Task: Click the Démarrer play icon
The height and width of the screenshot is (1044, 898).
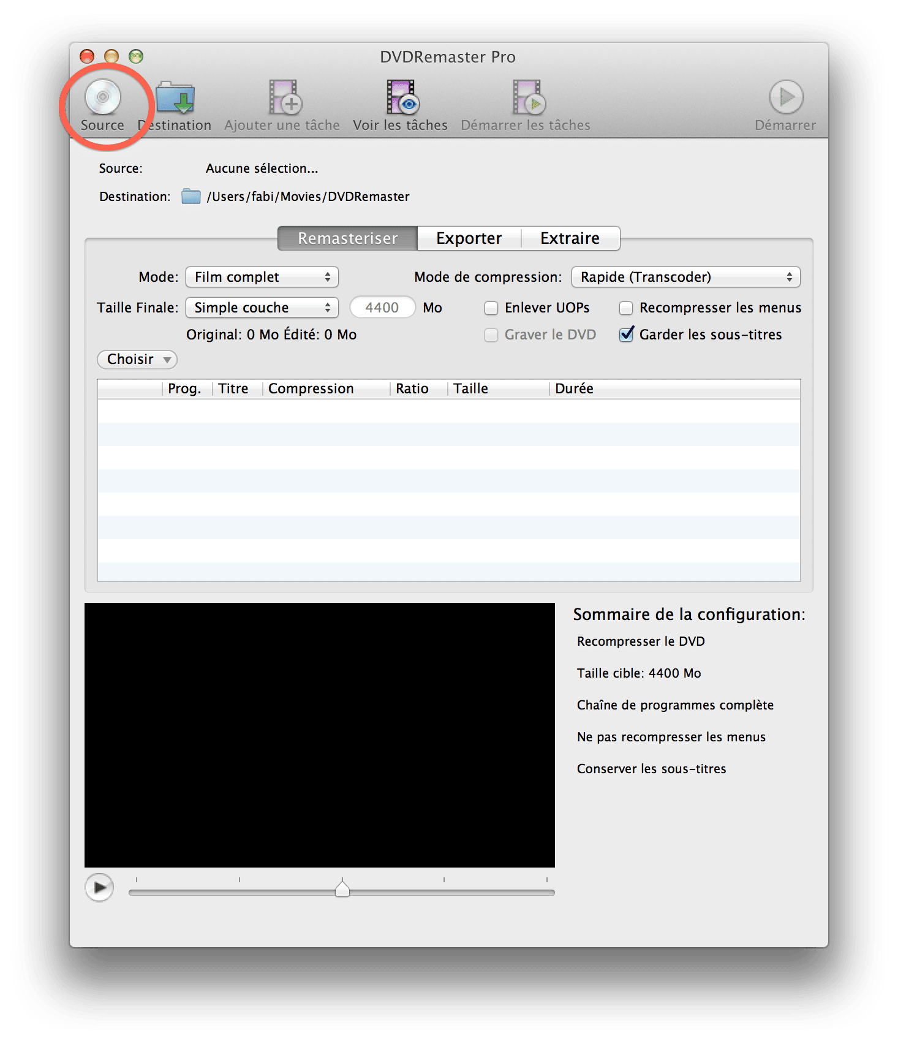Action: [x=786, y=97]
